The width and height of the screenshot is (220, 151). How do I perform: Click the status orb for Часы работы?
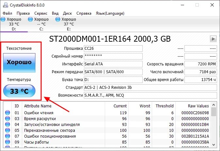[8, 142]
